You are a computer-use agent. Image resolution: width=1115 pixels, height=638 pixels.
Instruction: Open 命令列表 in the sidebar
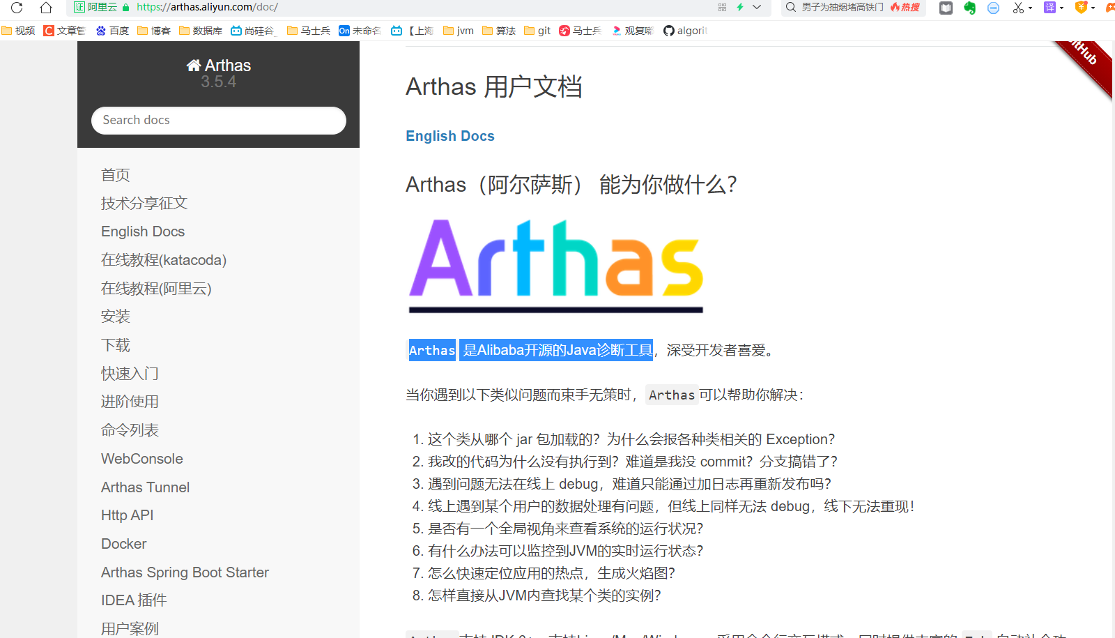(x=130, y=430)
